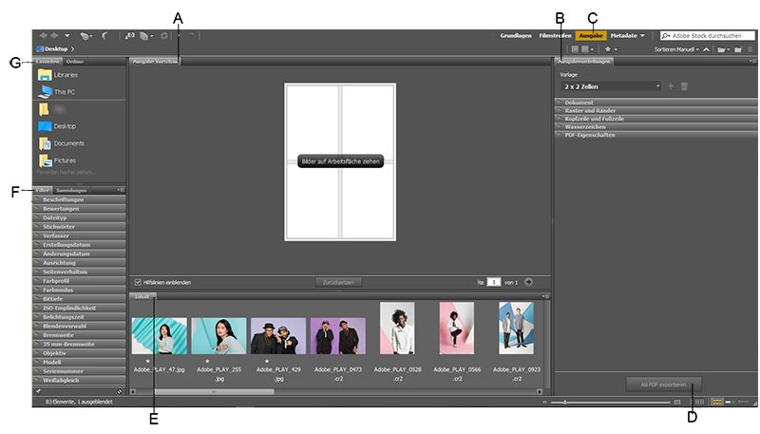
Task: Expand the Weißabgleich filter
Action: click(x=80, y=380)
